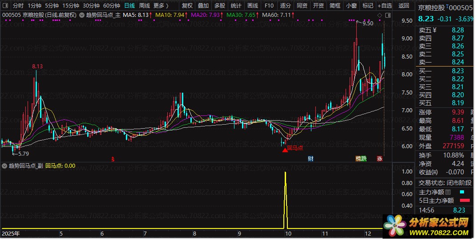This screenshot has height=240, width=476.
Task: Click the 买五 price 8.19
Action: (x=458, y=103)
